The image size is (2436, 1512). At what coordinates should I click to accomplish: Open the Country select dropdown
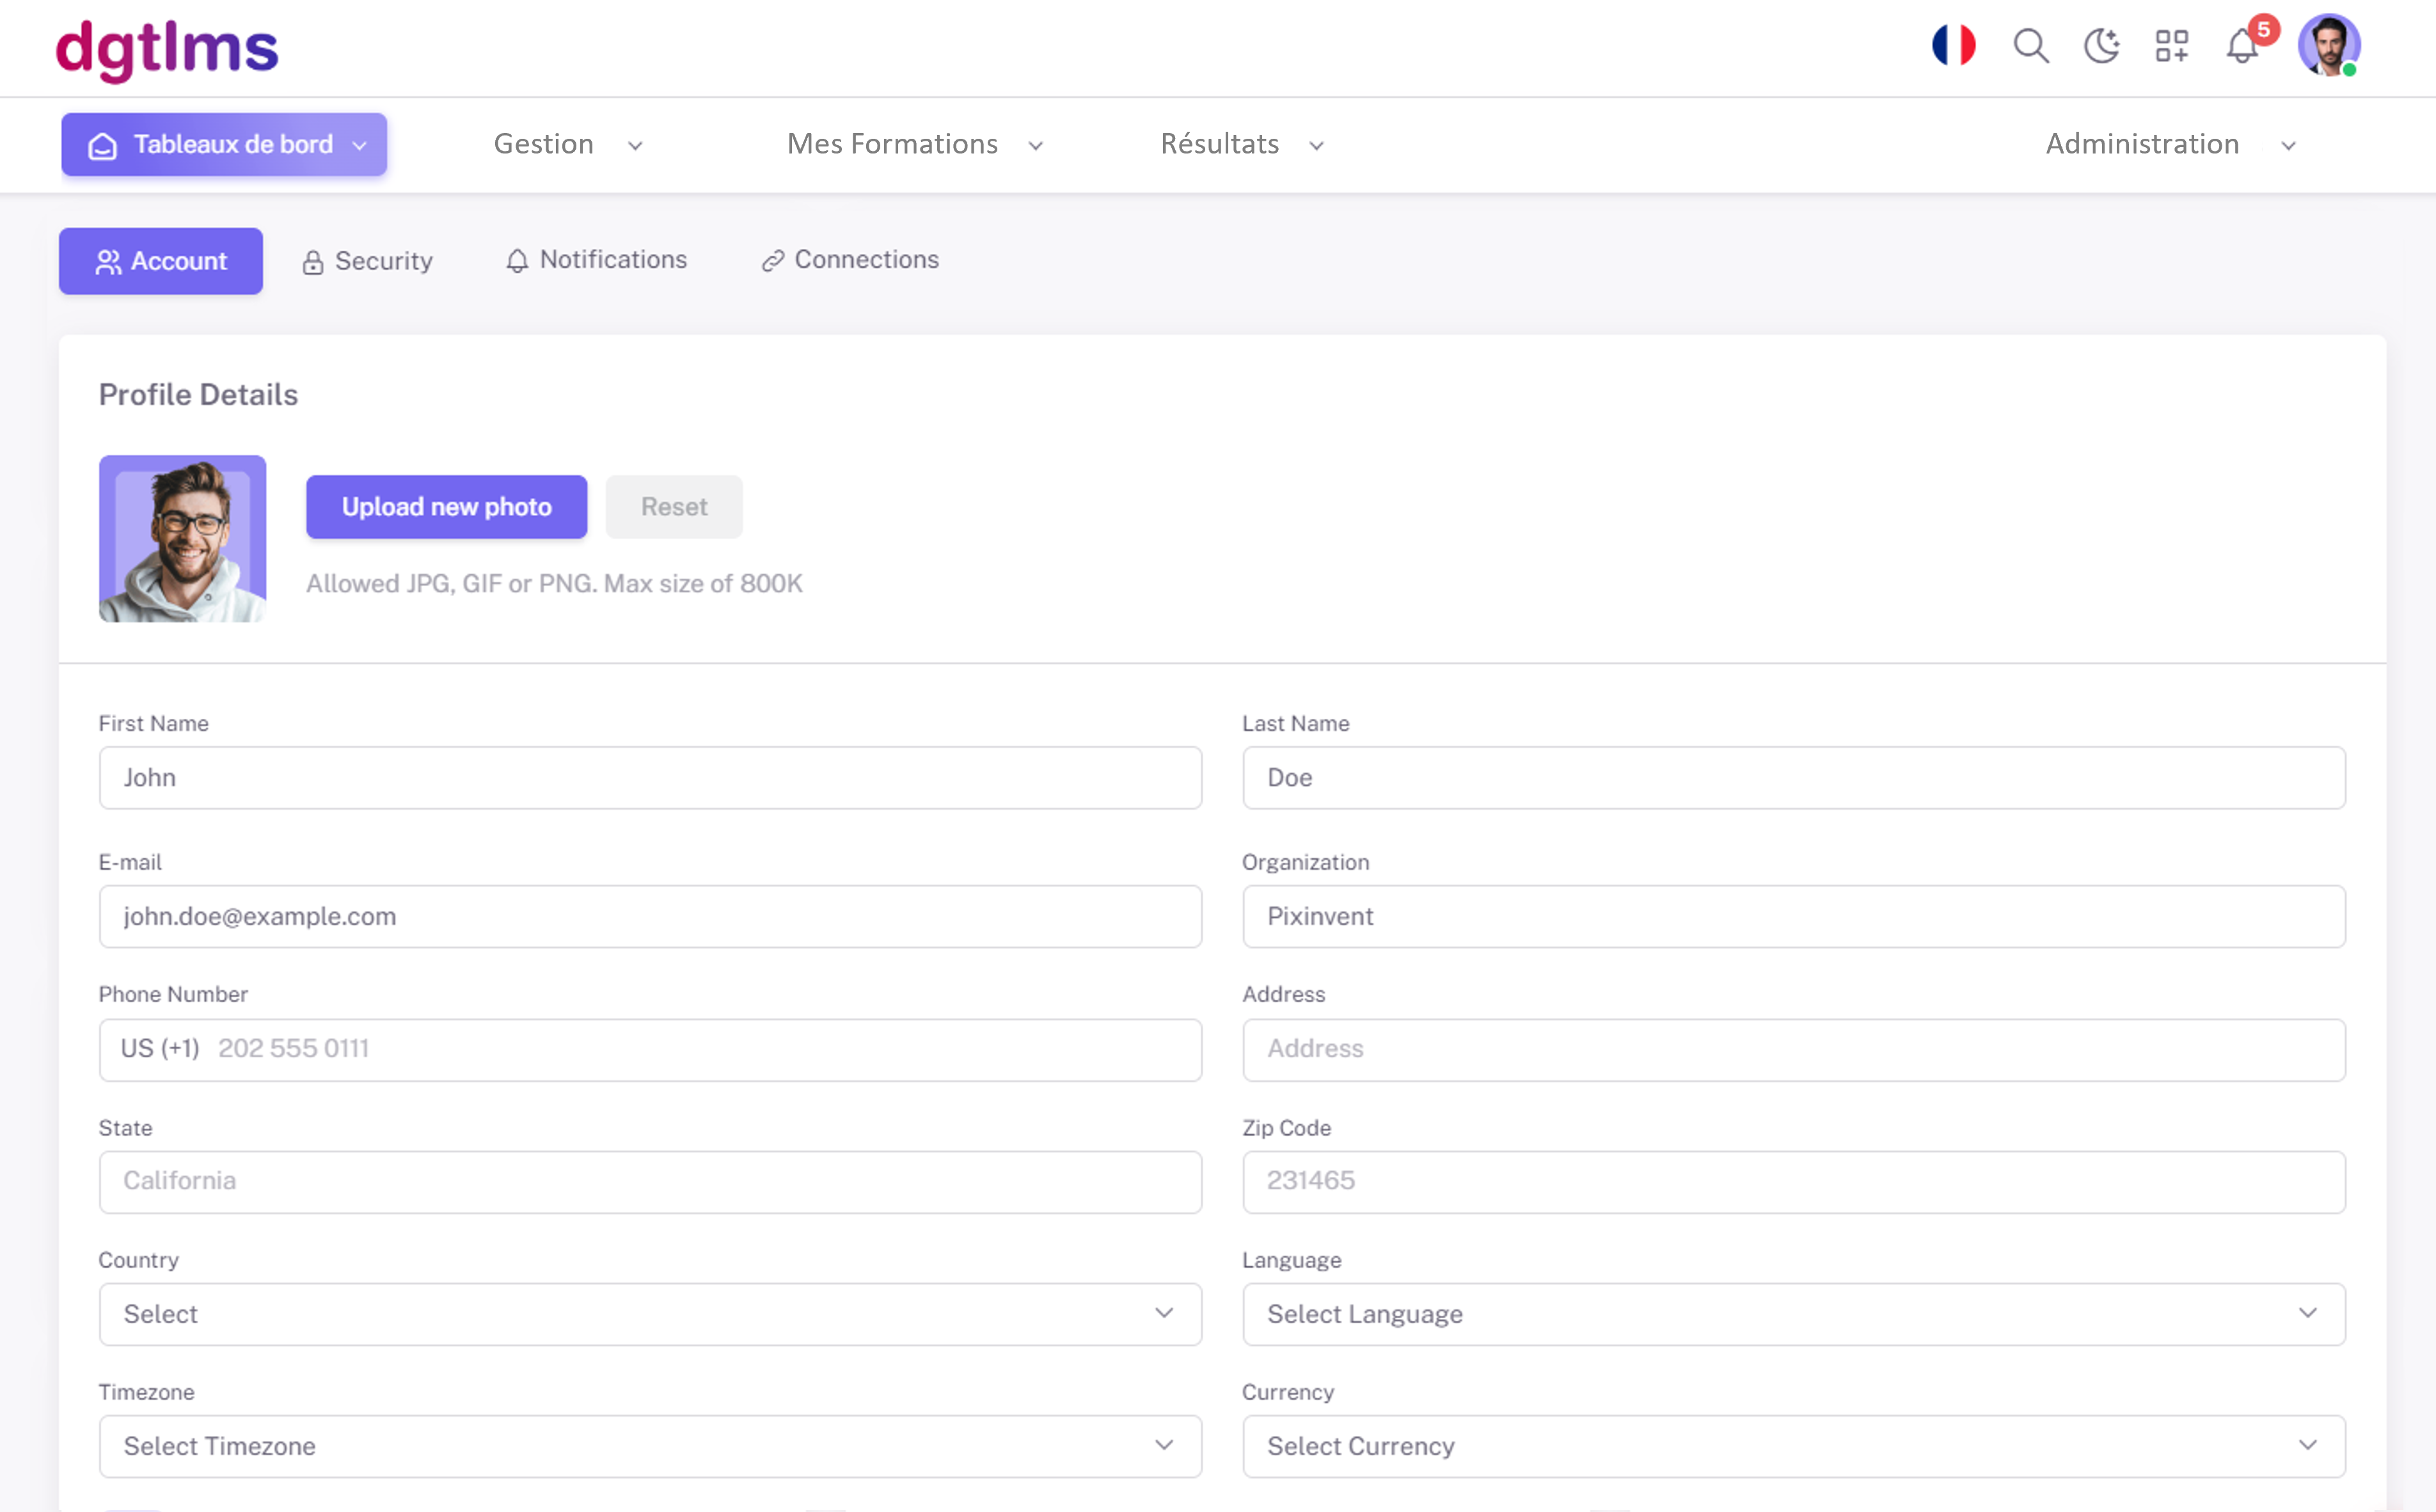pyautogui.click(x=650, y=1314)
